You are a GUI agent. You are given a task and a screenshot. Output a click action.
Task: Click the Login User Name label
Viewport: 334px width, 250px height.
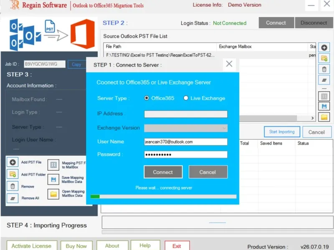[34, 140]
